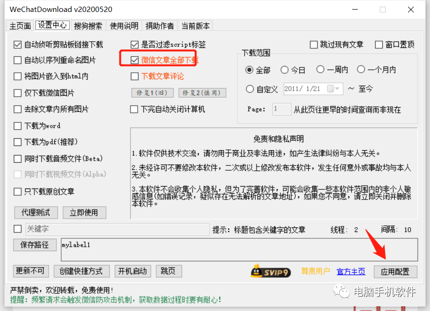Check 只下载原创文章 checkbox
The width and height of the screenshot is (430, 311).
[18, 191]
